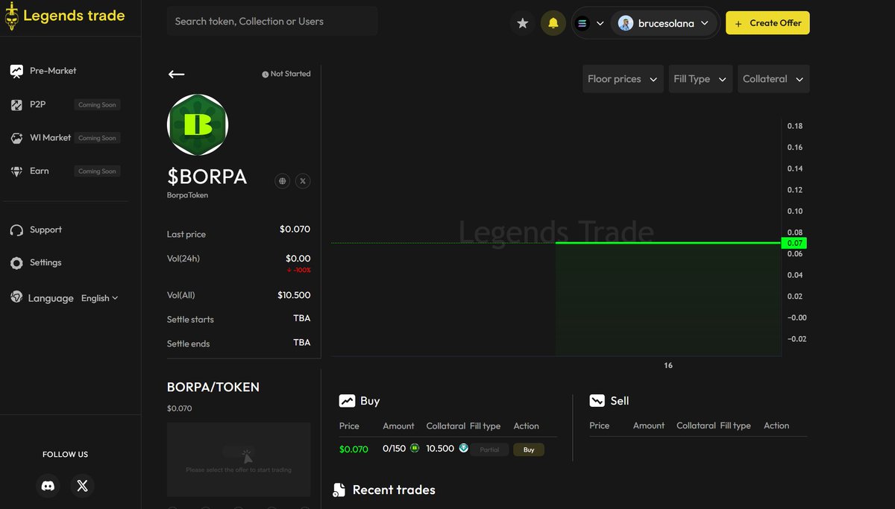Click the offer selection placeholder panel
This screenshot has height=509, width=895.
point(239,460)
